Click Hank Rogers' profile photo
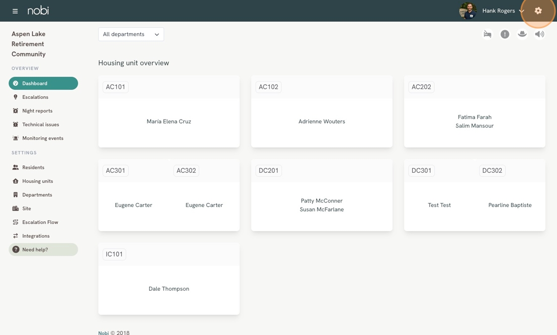This screenshot has width=557, height=335. point(467,10)
